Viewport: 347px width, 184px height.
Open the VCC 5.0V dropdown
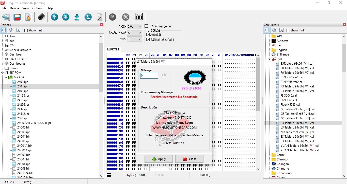point(134,26)
